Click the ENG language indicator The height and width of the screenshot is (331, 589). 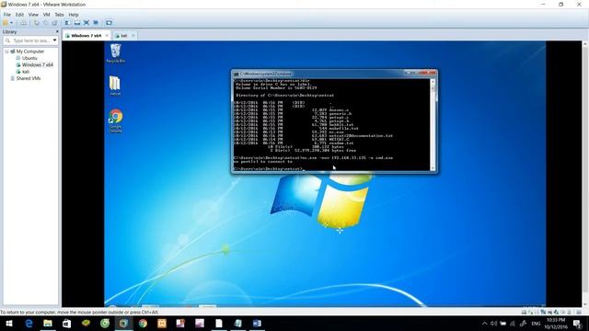pos(536,324)
